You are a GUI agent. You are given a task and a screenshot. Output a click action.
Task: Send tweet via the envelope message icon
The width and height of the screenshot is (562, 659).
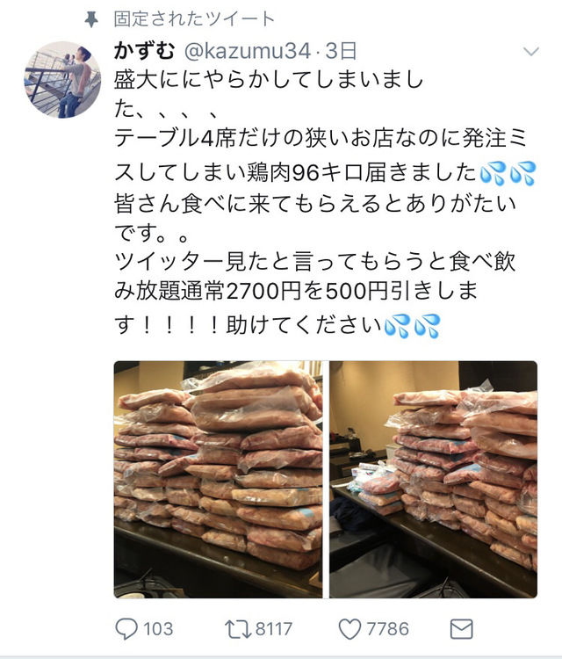[461, 629]
